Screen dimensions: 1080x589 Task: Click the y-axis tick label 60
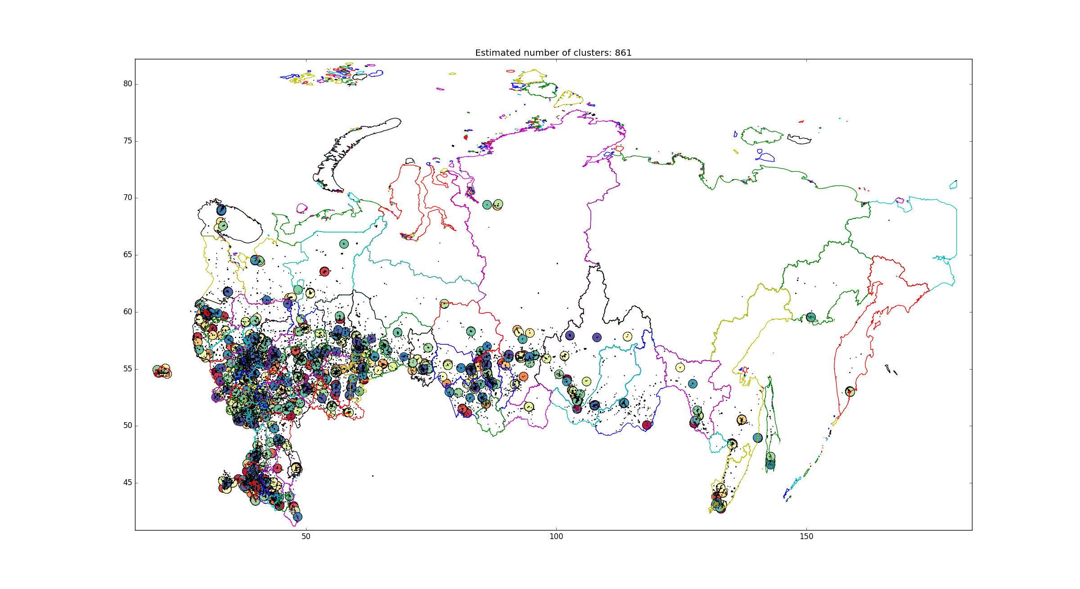(x=127, y=312)
